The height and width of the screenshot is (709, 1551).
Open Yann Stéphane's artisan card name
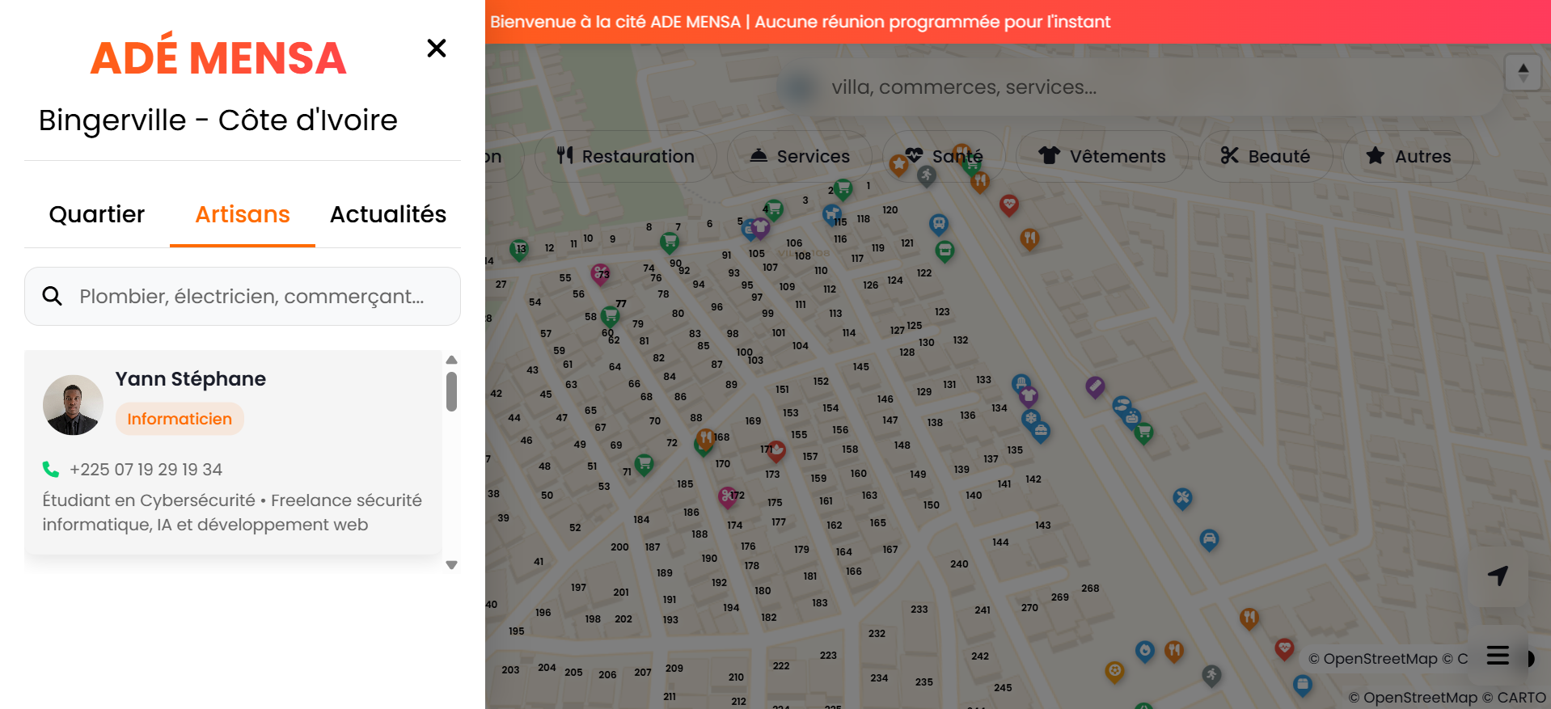click(x=191, y=379)
